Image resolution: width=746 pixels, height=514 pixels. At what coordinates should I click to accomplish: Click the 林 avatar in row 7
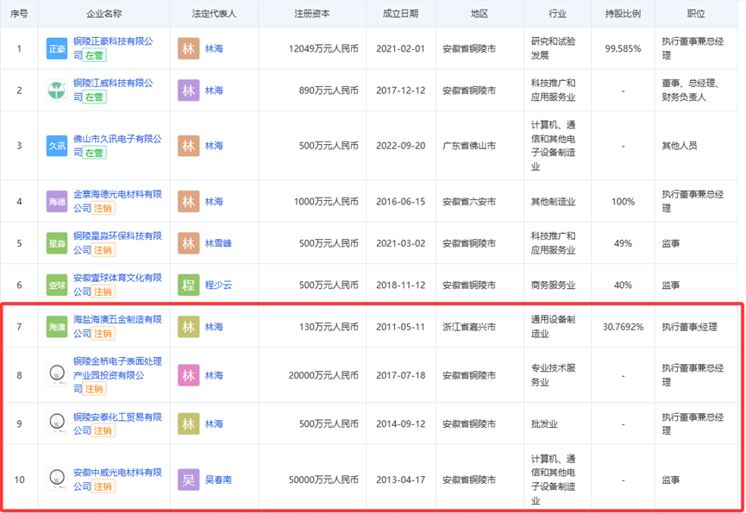click(188, 327)
